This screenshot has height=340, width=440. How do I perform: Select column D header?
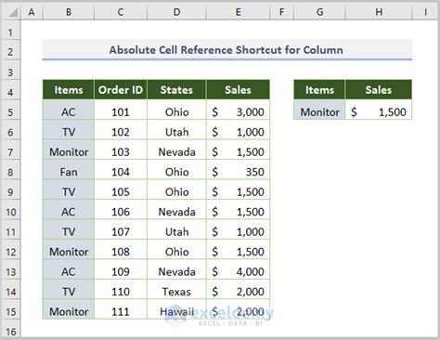click(x=176, y=12)
